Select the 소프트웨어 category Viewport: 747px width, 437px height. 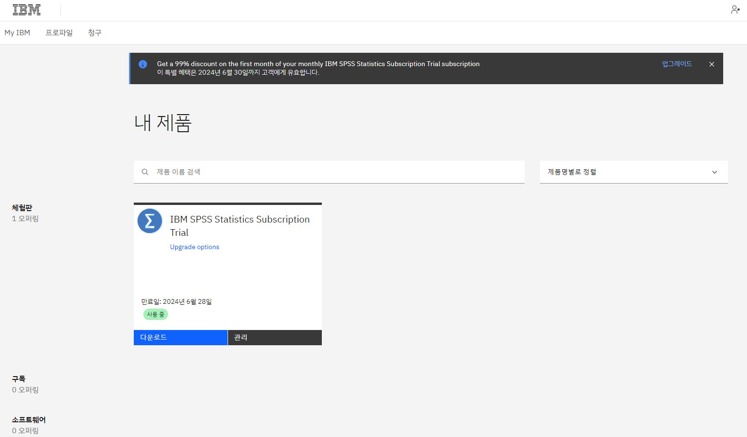(x=29, y=420)
